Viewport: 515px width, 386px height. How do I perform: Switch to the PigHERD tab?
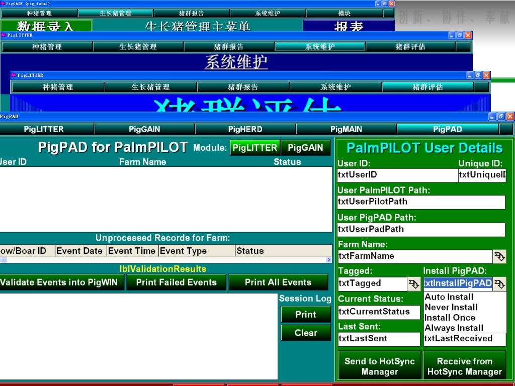click(245, 129)
